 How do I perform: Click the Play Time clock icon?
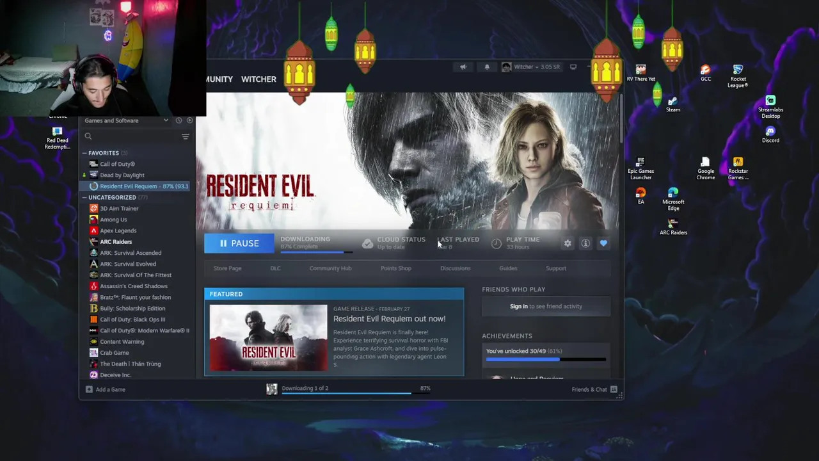click(x=496, y=243)
